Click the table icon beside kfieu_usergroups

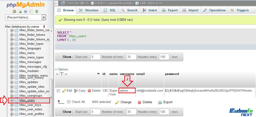pyautogui.click(x=17, y=96)
